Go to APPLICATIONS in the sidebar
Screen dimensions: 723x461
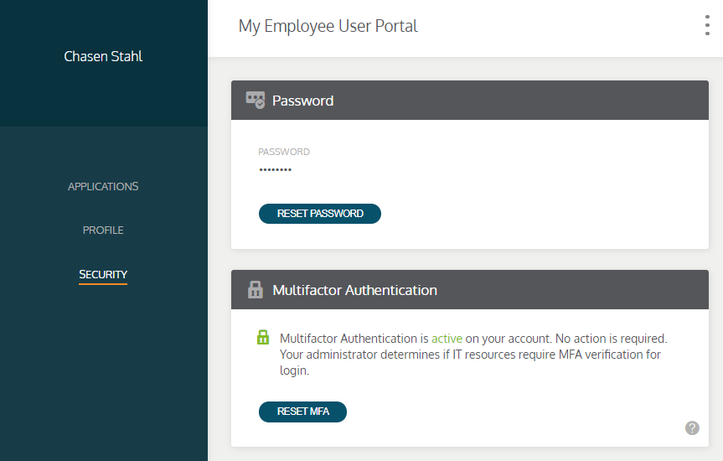pos(103,187)
